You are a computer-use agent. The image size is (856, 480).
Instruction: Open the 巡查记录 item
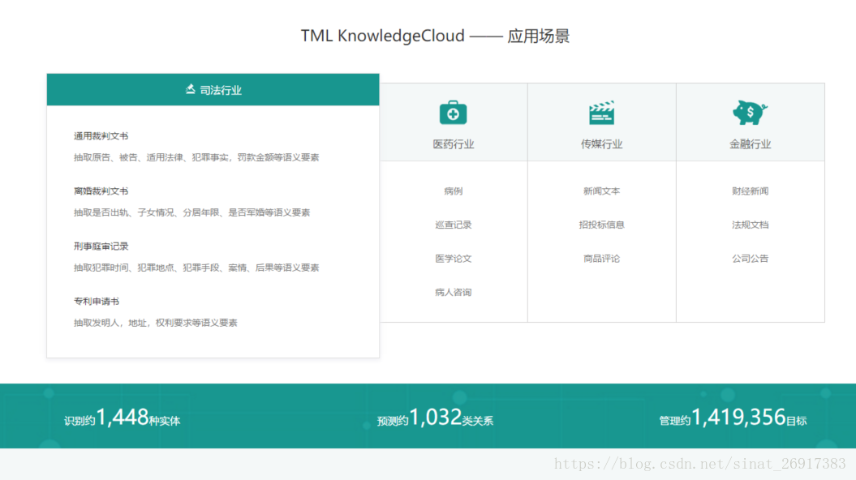pyautogui.click(x=453, y=225)
